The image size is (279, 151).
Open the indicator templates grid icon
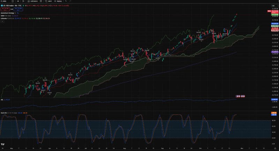pyautogui.click(x=41, y=1)
